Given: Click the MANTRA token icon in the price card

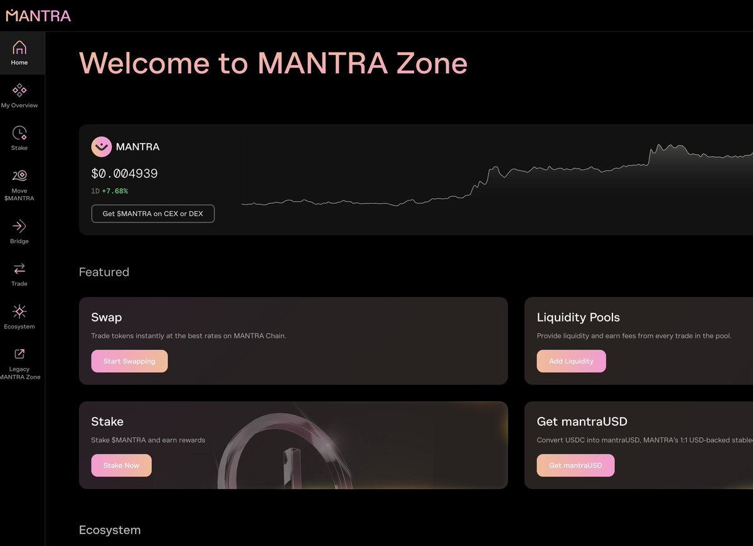Looking at the screenshot, I should pos(101,147).
